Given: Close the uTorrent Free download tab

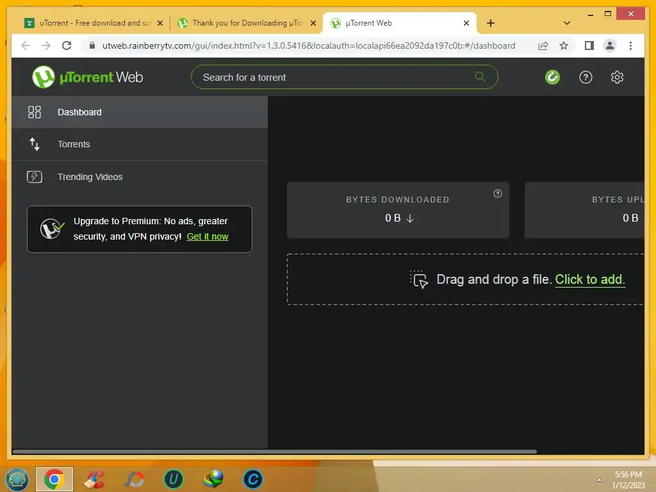Looking at the screenshot, I should [x=160, y=23].
